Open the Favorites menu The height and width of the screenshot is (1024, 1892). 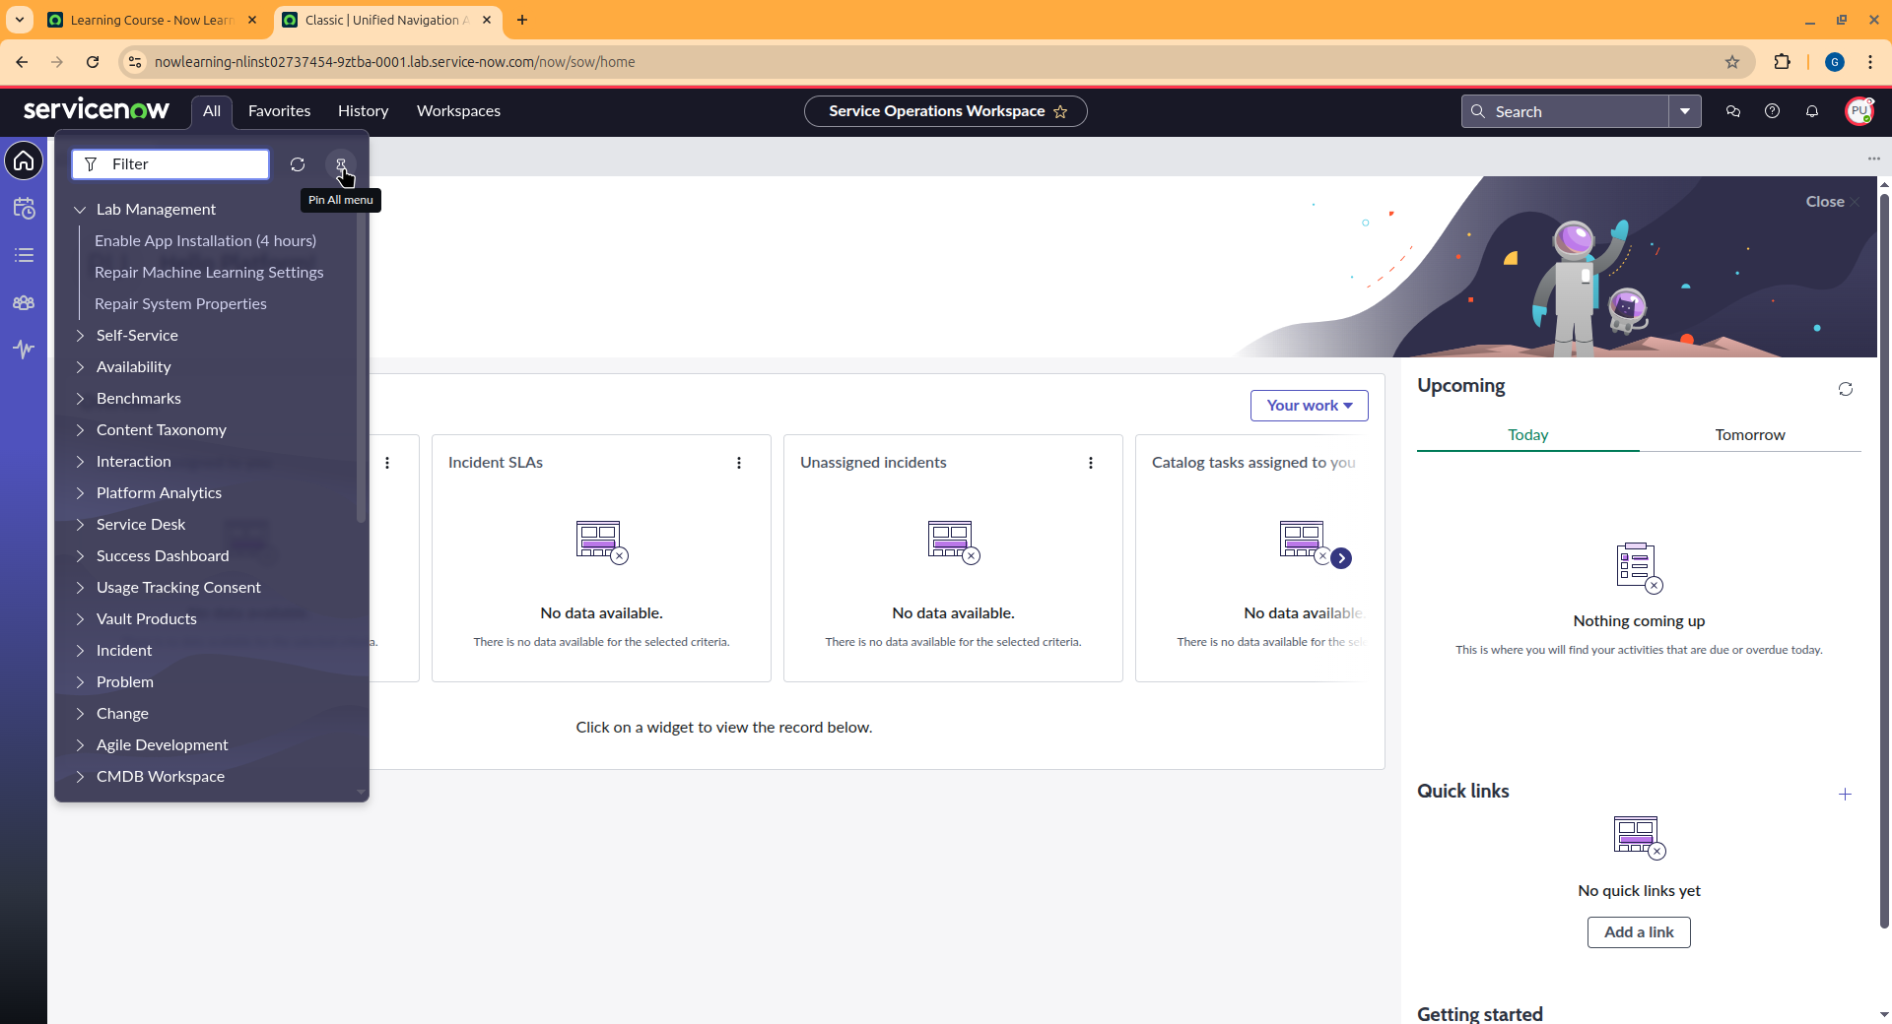coord(279,111)
